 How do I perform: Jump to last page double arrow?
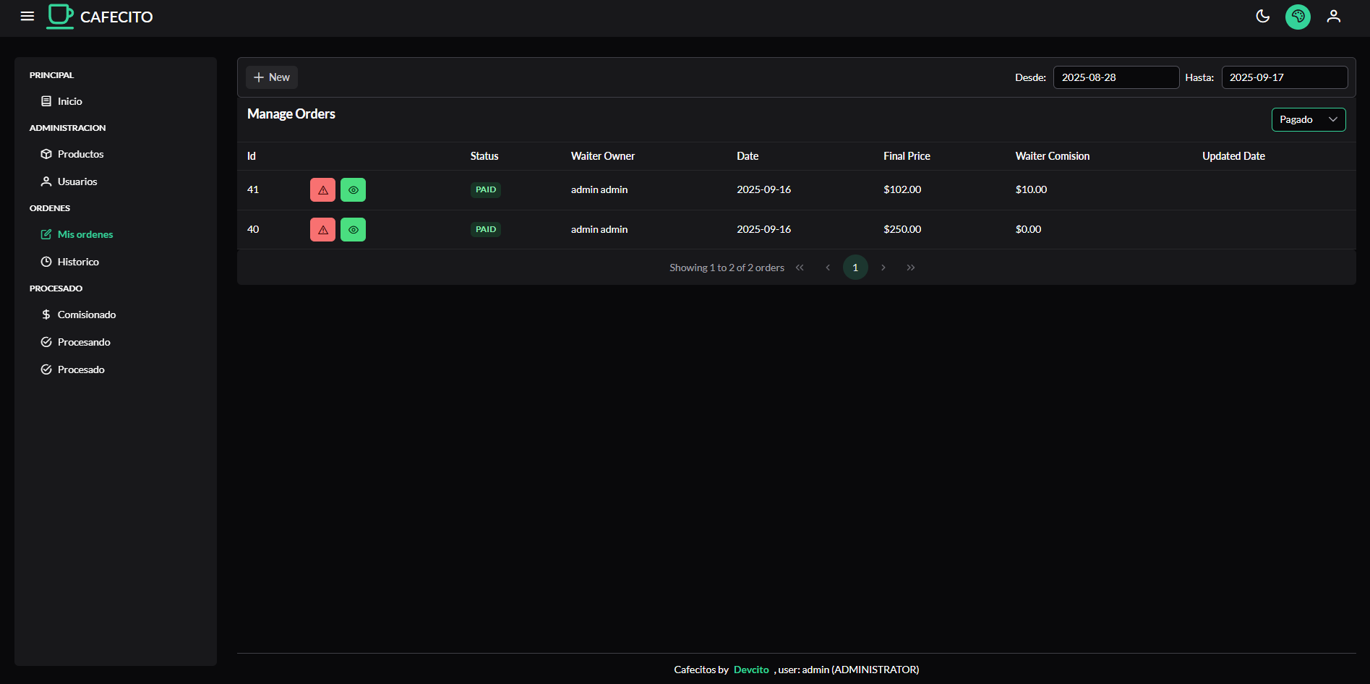(x=910, y=268)
